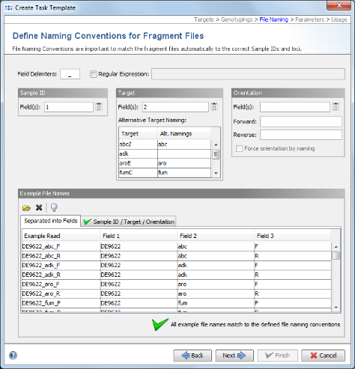
Task: Toggle Force orientation by naming checkbox
Action: click(239, 148)
